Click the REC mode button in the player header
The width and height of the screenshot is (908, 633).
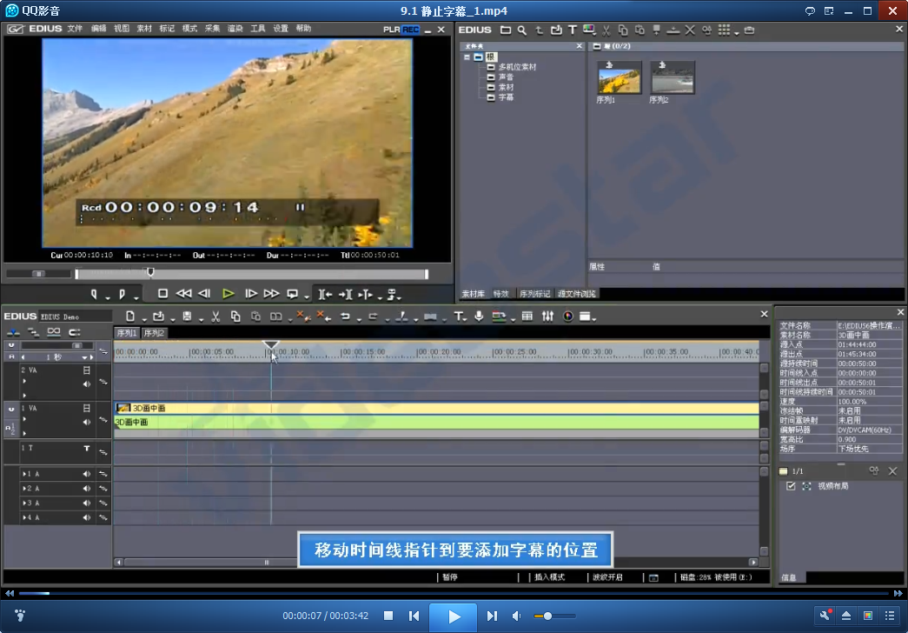pos(411,30)
